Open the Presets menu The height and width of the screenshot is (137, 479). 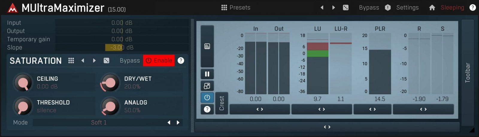pos(236,7)
